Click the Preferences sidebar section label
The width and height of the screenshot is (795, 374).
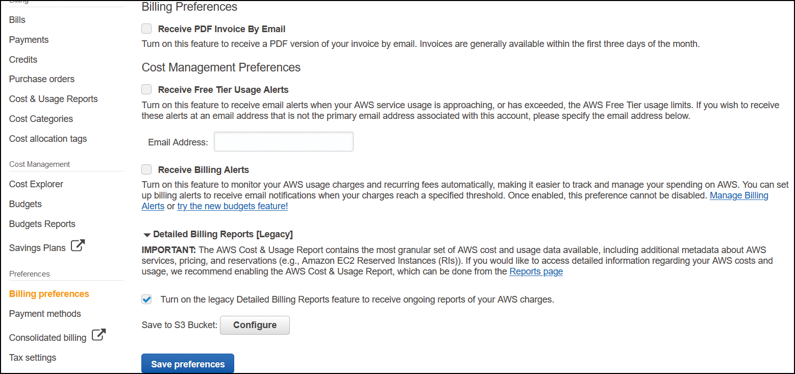(30, 274)
